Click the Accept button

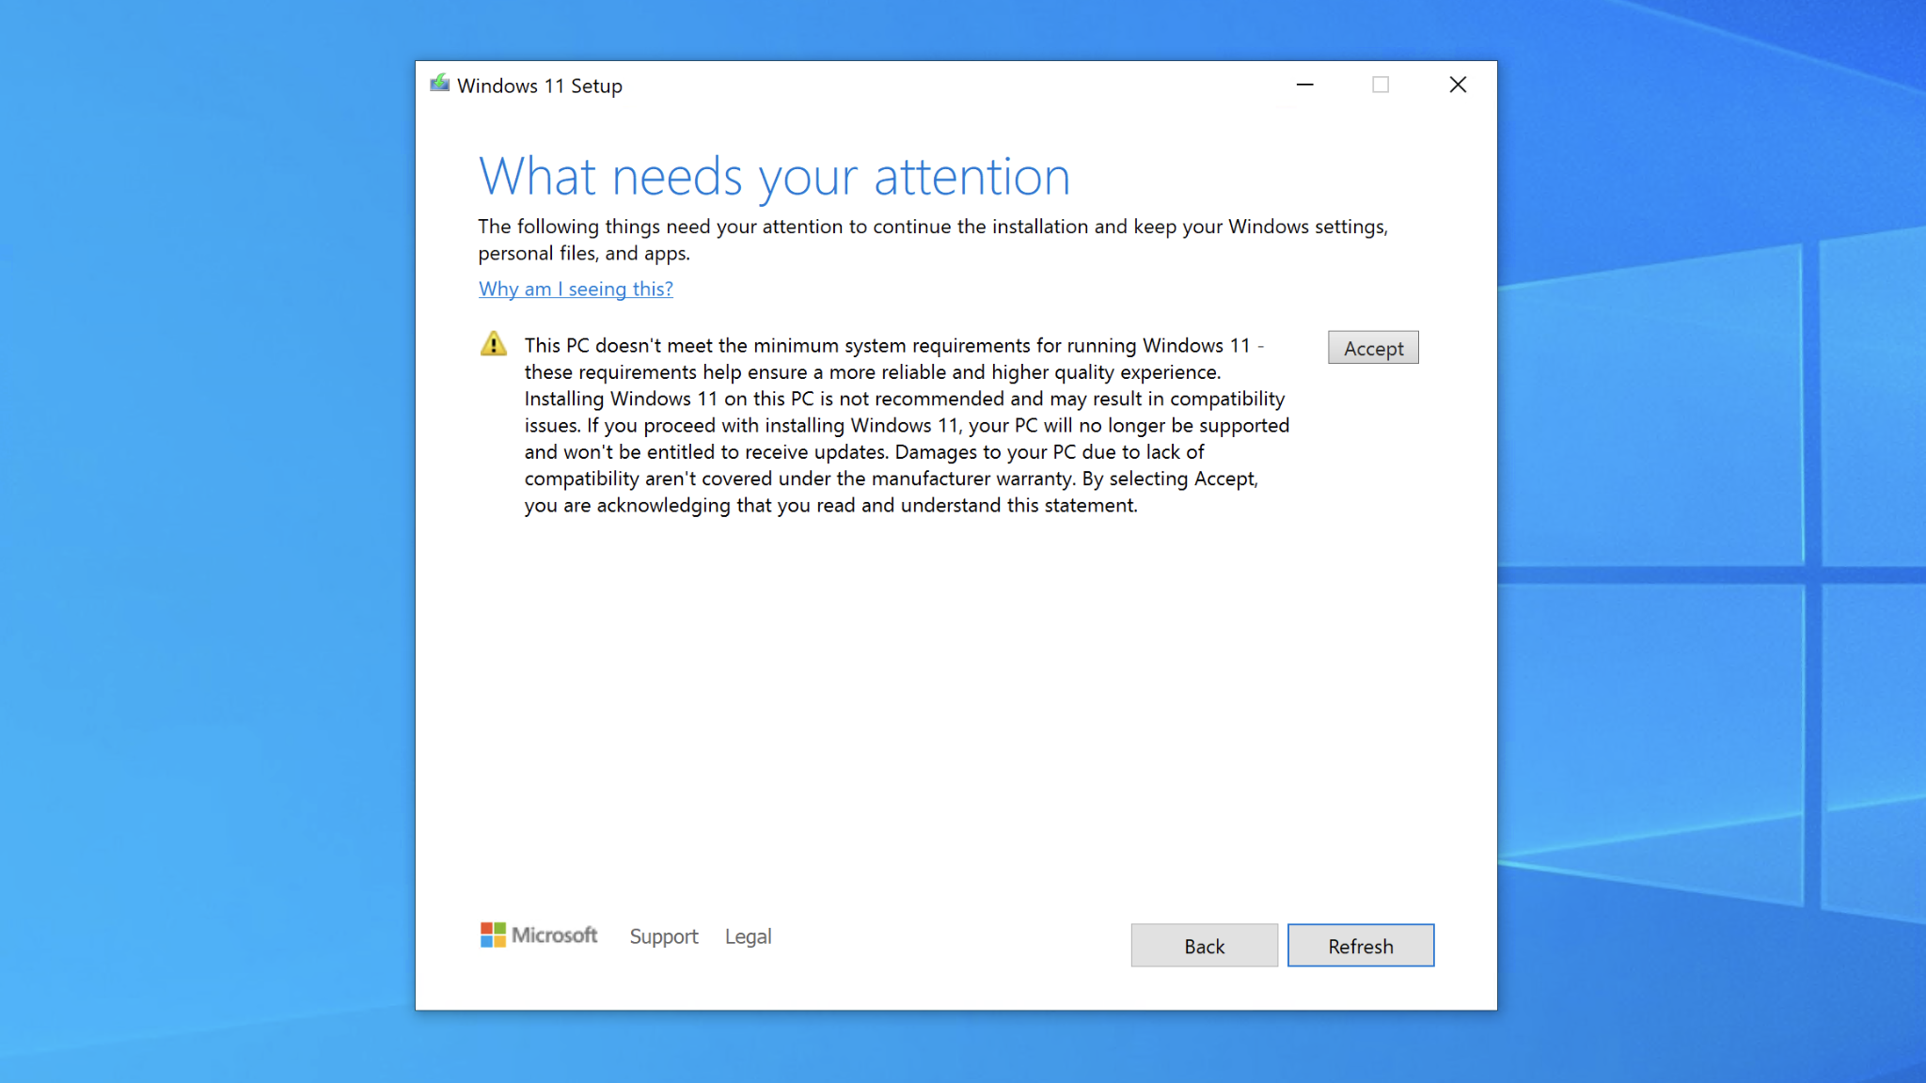(1372, 347)
